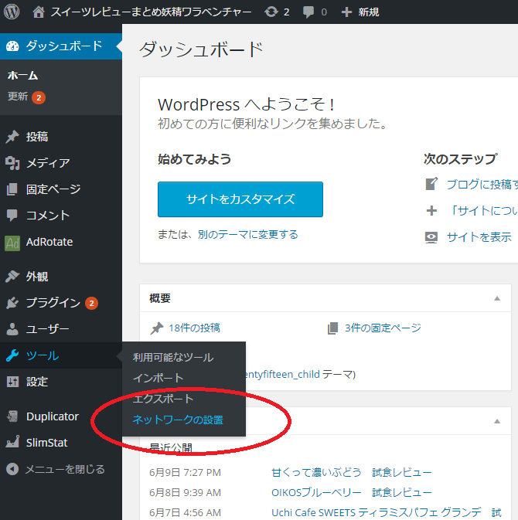
Task: Click the 新規 label in admin bar
Action: [x=368, y=12]
